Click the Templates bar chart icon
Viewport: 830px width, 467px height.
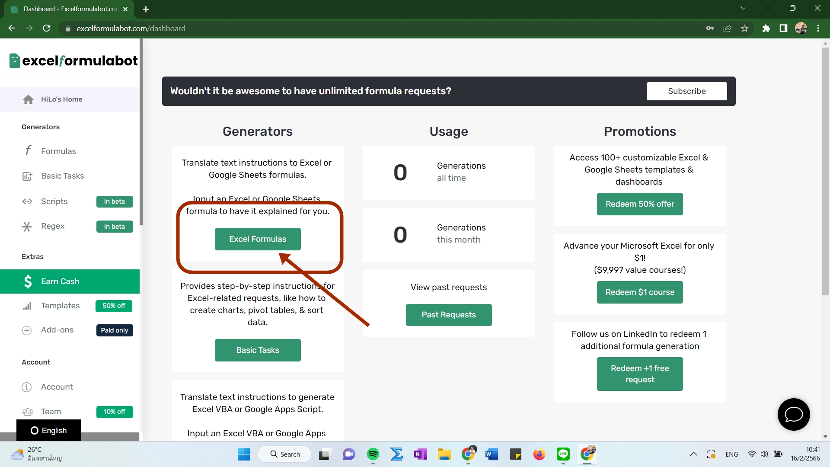27,306
